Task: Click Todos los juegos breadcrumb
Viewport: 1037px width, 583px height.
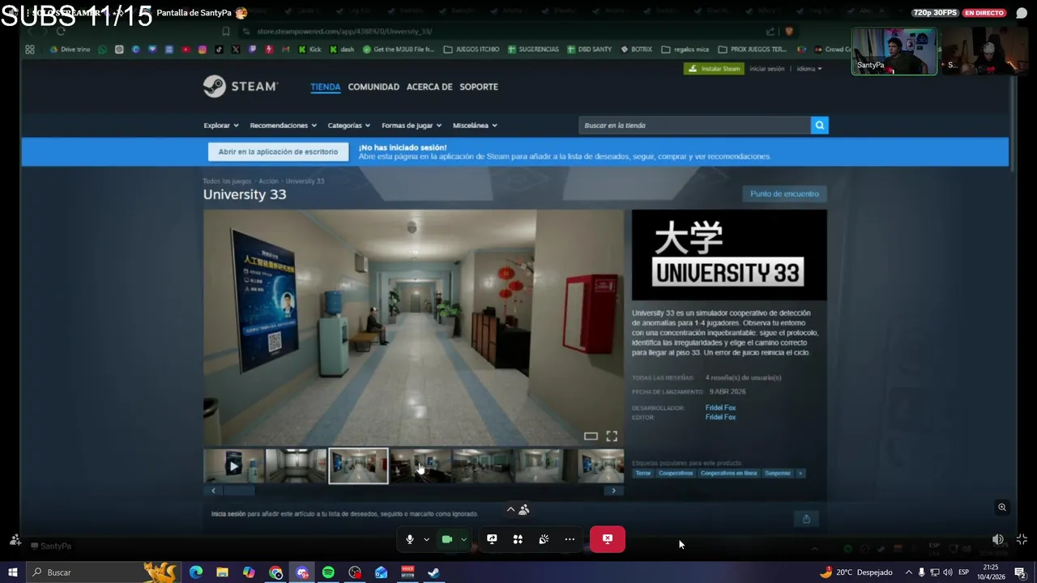Action: click(x=227, y=181)
